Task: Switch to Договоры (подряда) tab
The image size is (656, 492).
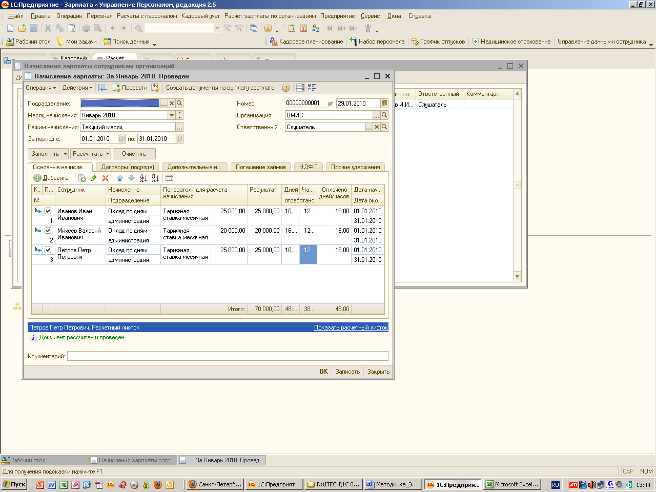Action: (x=128, y=167)
